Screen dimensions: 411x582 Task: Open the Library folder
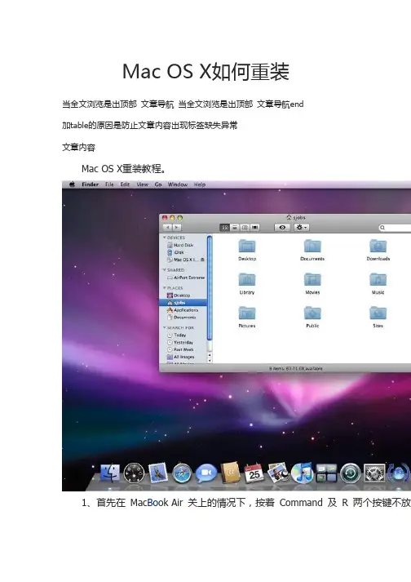[247, 283]
